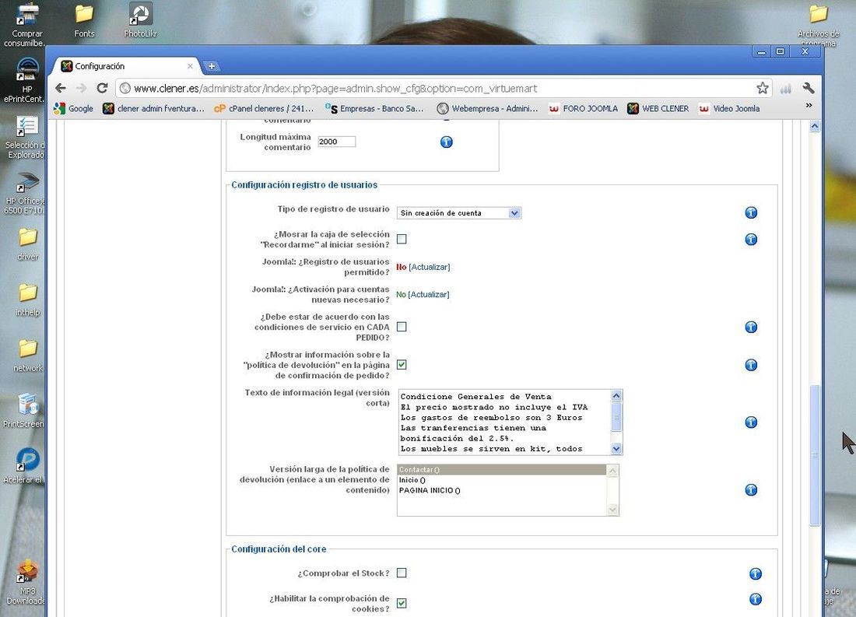The height and width of the screenshot is (617, 856).
Task: Open Selección de Explorador desktop icon
Action: 25,138
